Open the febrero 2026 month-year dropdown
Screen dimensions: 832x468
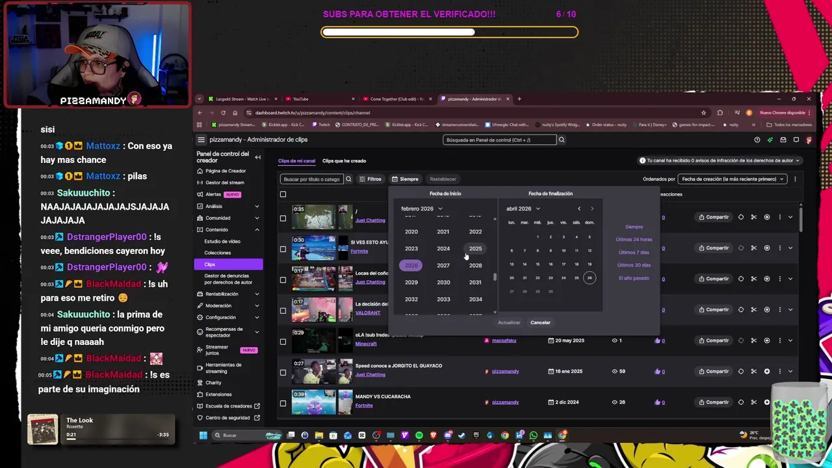[421, 209]
